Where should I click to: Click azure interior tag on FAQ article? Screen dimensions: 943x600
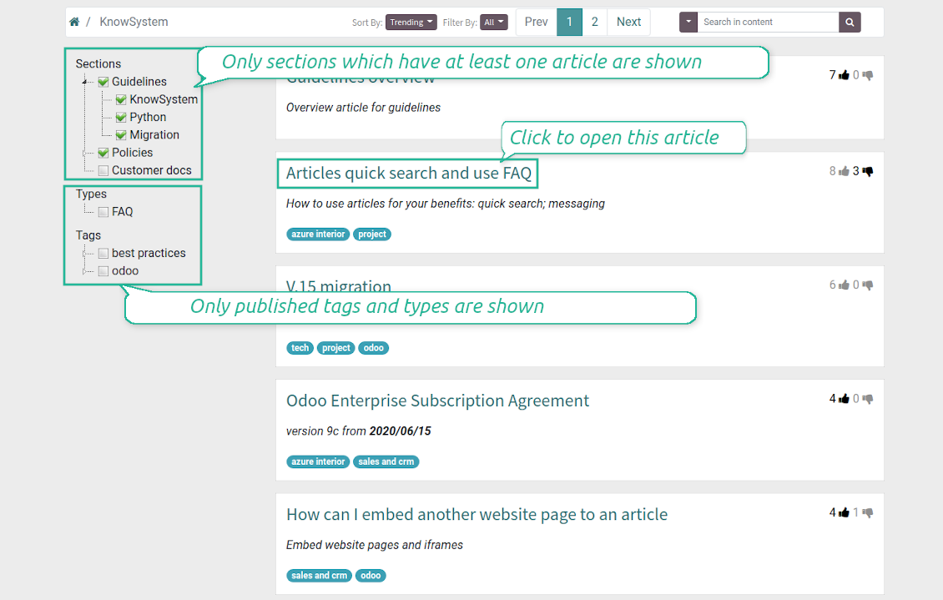pos(318,234)
